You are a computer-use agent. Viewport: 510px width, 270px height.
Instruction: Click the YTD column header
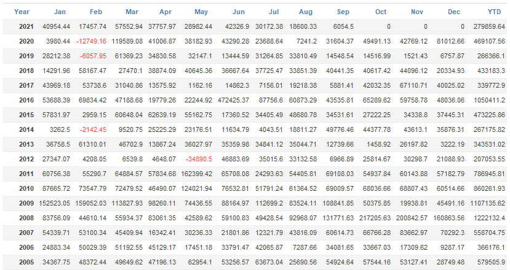[x=493, y=12]
